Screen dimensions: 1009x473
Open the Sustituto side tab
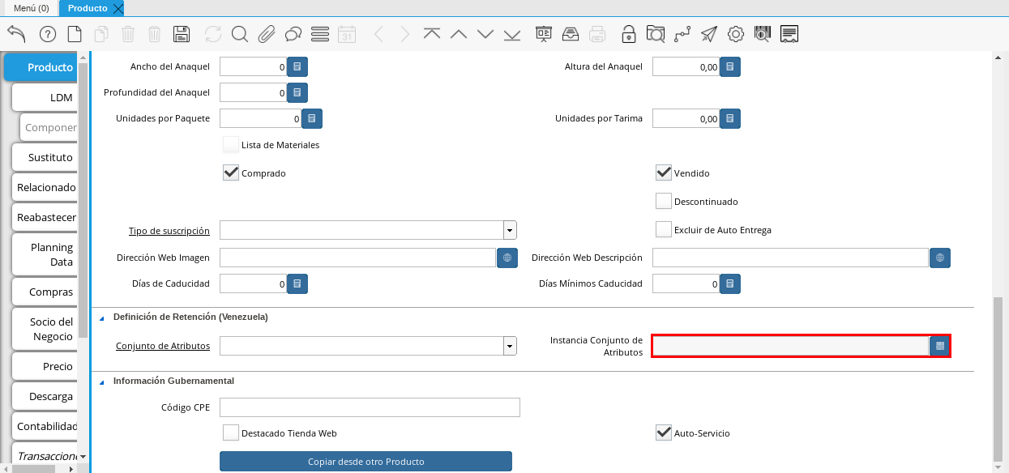coord(50,157)
